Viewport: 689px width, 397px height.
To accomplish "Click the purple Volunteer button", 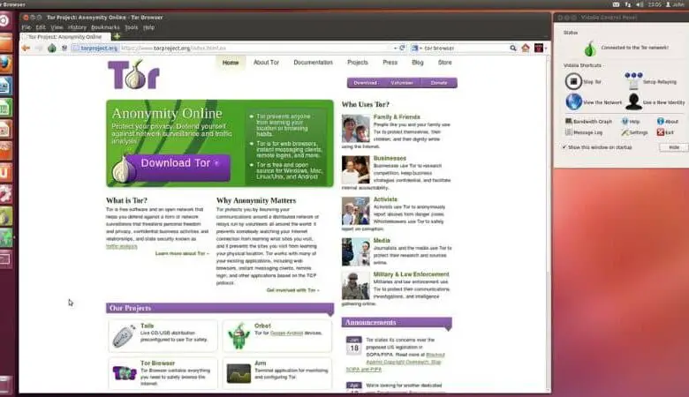I will tap(402, 82).
